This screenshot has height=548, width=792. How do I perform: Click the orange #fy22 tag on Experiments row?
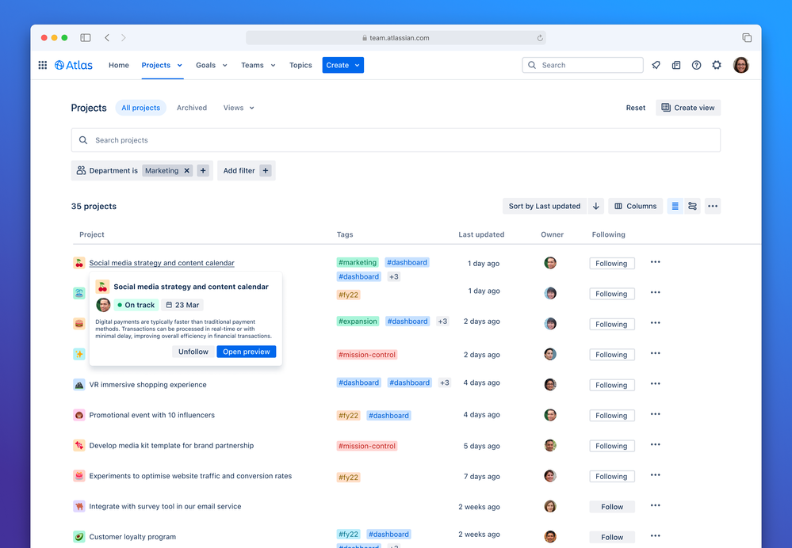tap(349, 478)
